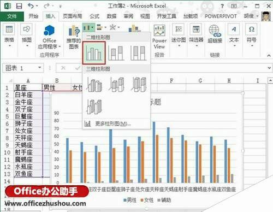Click the insert column chart dropdown button

click(88, 28)
